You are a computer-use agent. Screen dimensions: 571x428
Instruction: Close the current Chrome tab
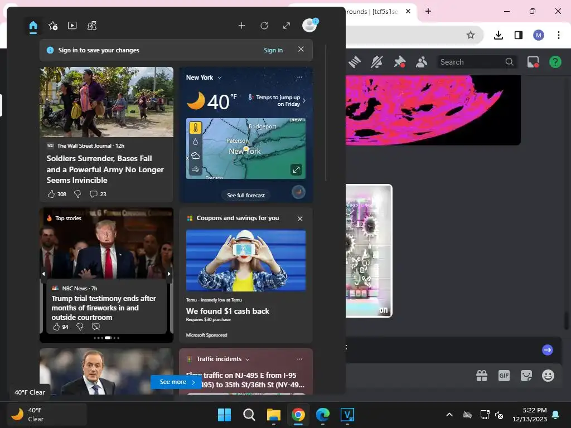(408, 11)
